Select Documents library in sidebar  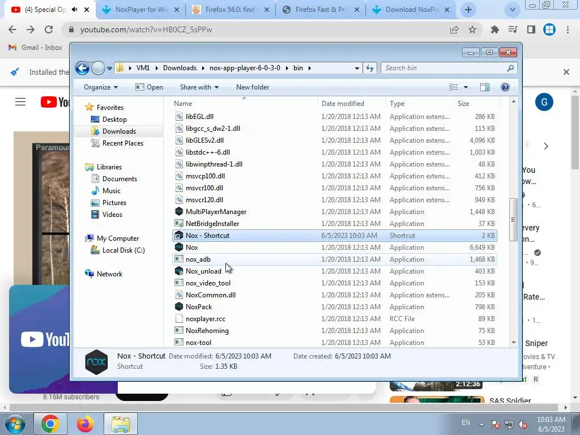click(x=120, y=179)
